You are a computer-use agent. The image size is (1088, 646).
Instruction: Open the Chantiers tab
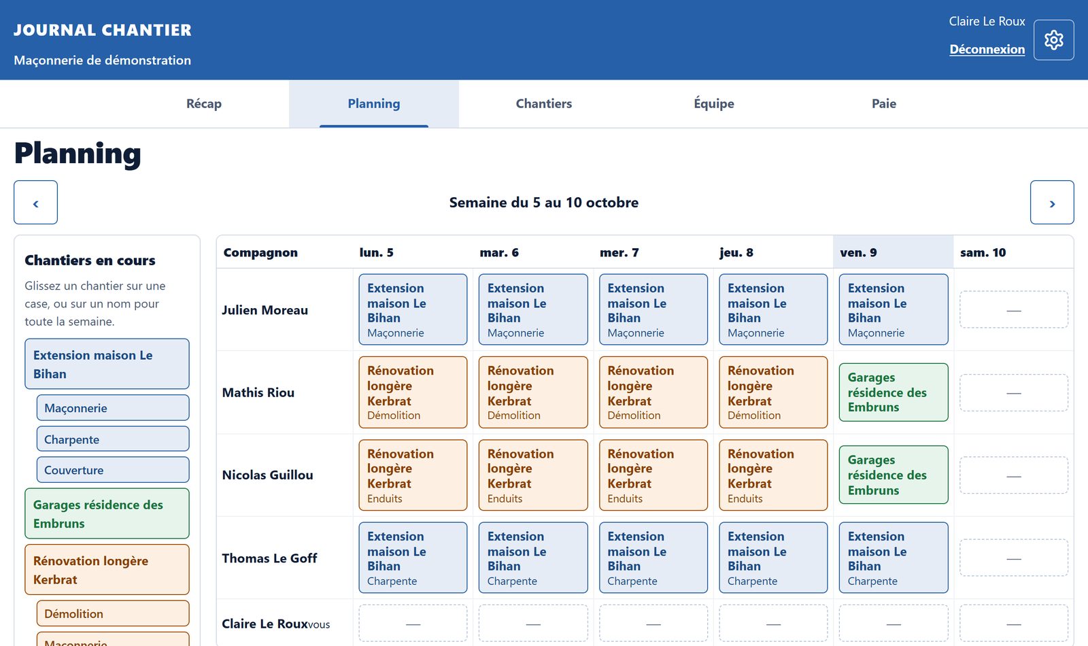pyautogui.click(x=544, y=104)
